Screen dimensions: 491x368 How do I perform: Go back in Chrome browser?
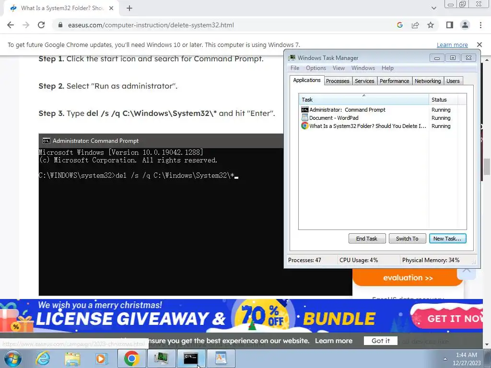11,25
